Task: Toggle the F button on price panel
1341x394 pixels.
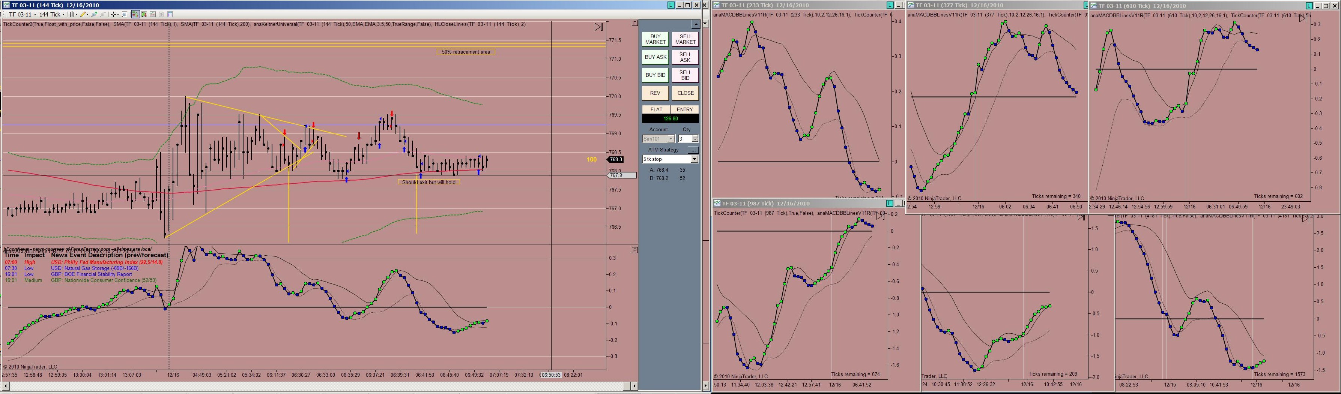Action: point(634,23)
